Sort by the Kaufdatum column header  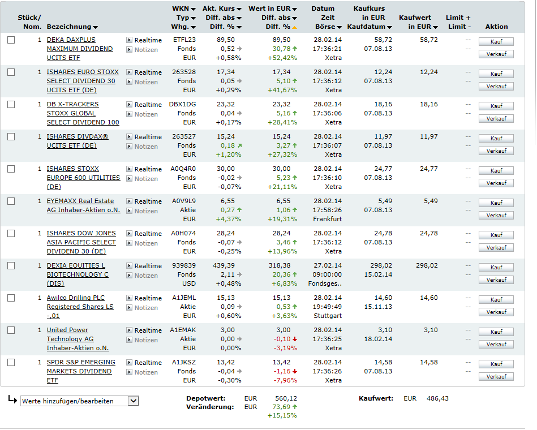(389, 27)
